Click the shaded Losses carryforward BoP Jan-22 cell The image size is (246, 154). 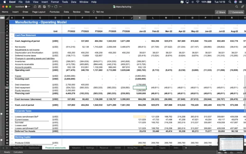pyautogui.click(x=140, y=117)
